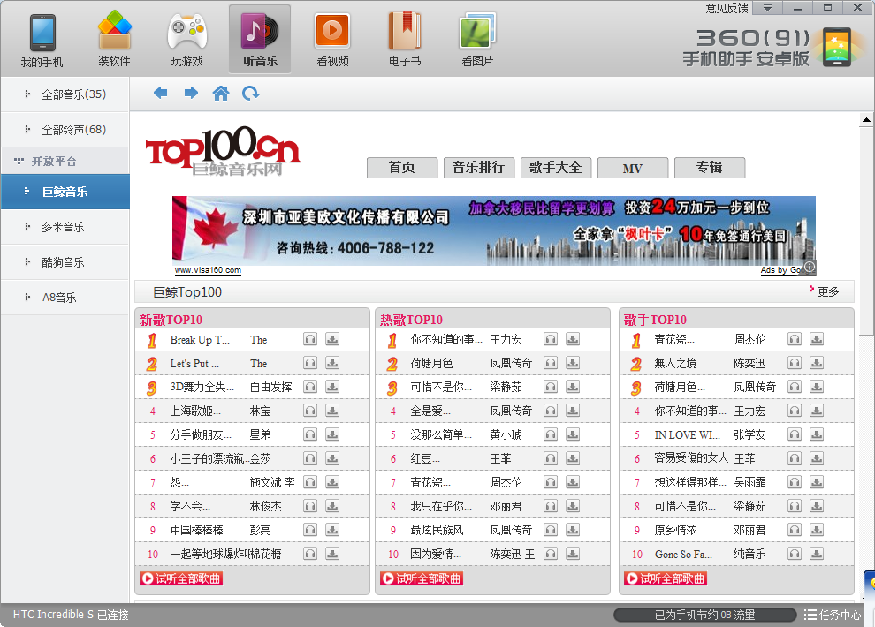Open the 看图片 pictures section
The width and height of the screenshot is (875, 627).
pyautogui.click(x=477, y=40)
